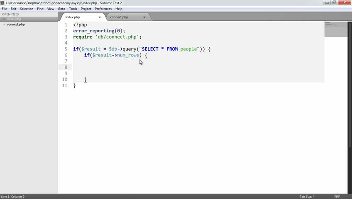Viewport: 352px width, 199px height.
Task: Open the Selection menu
Action: 27,9
